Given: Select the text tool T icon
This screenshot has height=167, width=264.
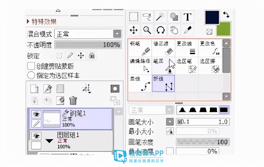Looking at the screenshot, I should (x=187, y=17).
